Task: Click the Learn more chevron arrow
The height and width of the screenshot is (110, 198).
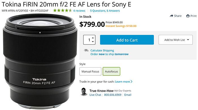Action: 132,82
